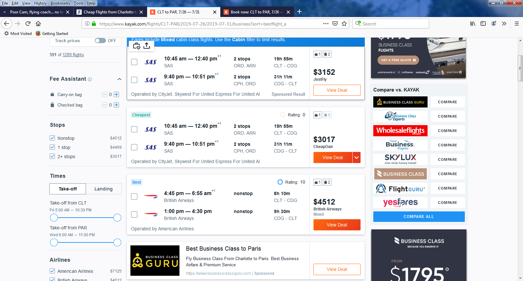This screenshot has height=281, width=523.
Task: Compare with Business Class Guru
Action: tap(447, 102)
